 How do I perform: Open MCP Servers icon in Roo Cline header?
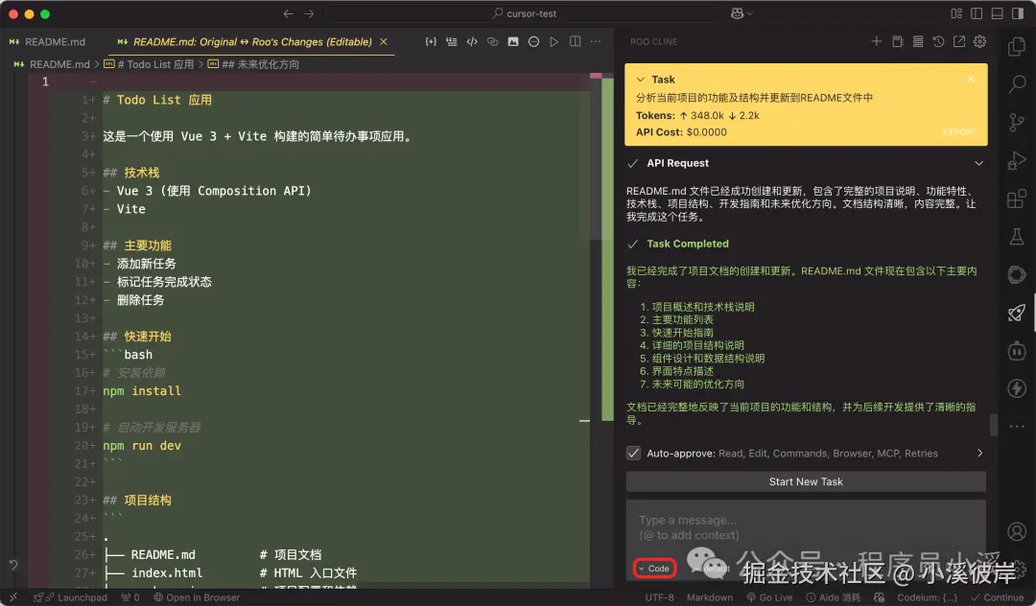coord(918,41)
